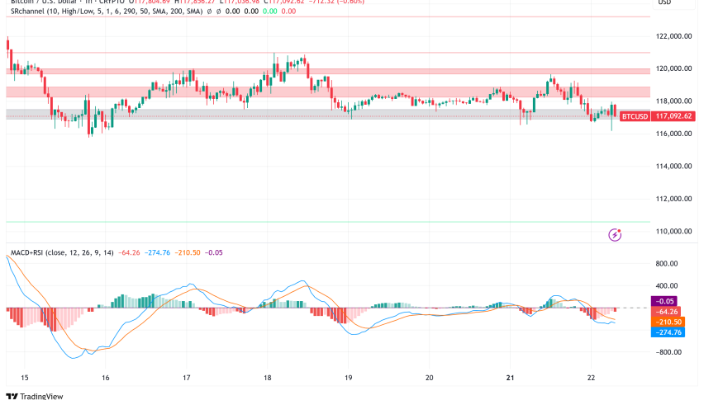This screenshot has width=704, height=400.
Task: Click the purple −0.05 value in MACD legend
Action: 214,252
